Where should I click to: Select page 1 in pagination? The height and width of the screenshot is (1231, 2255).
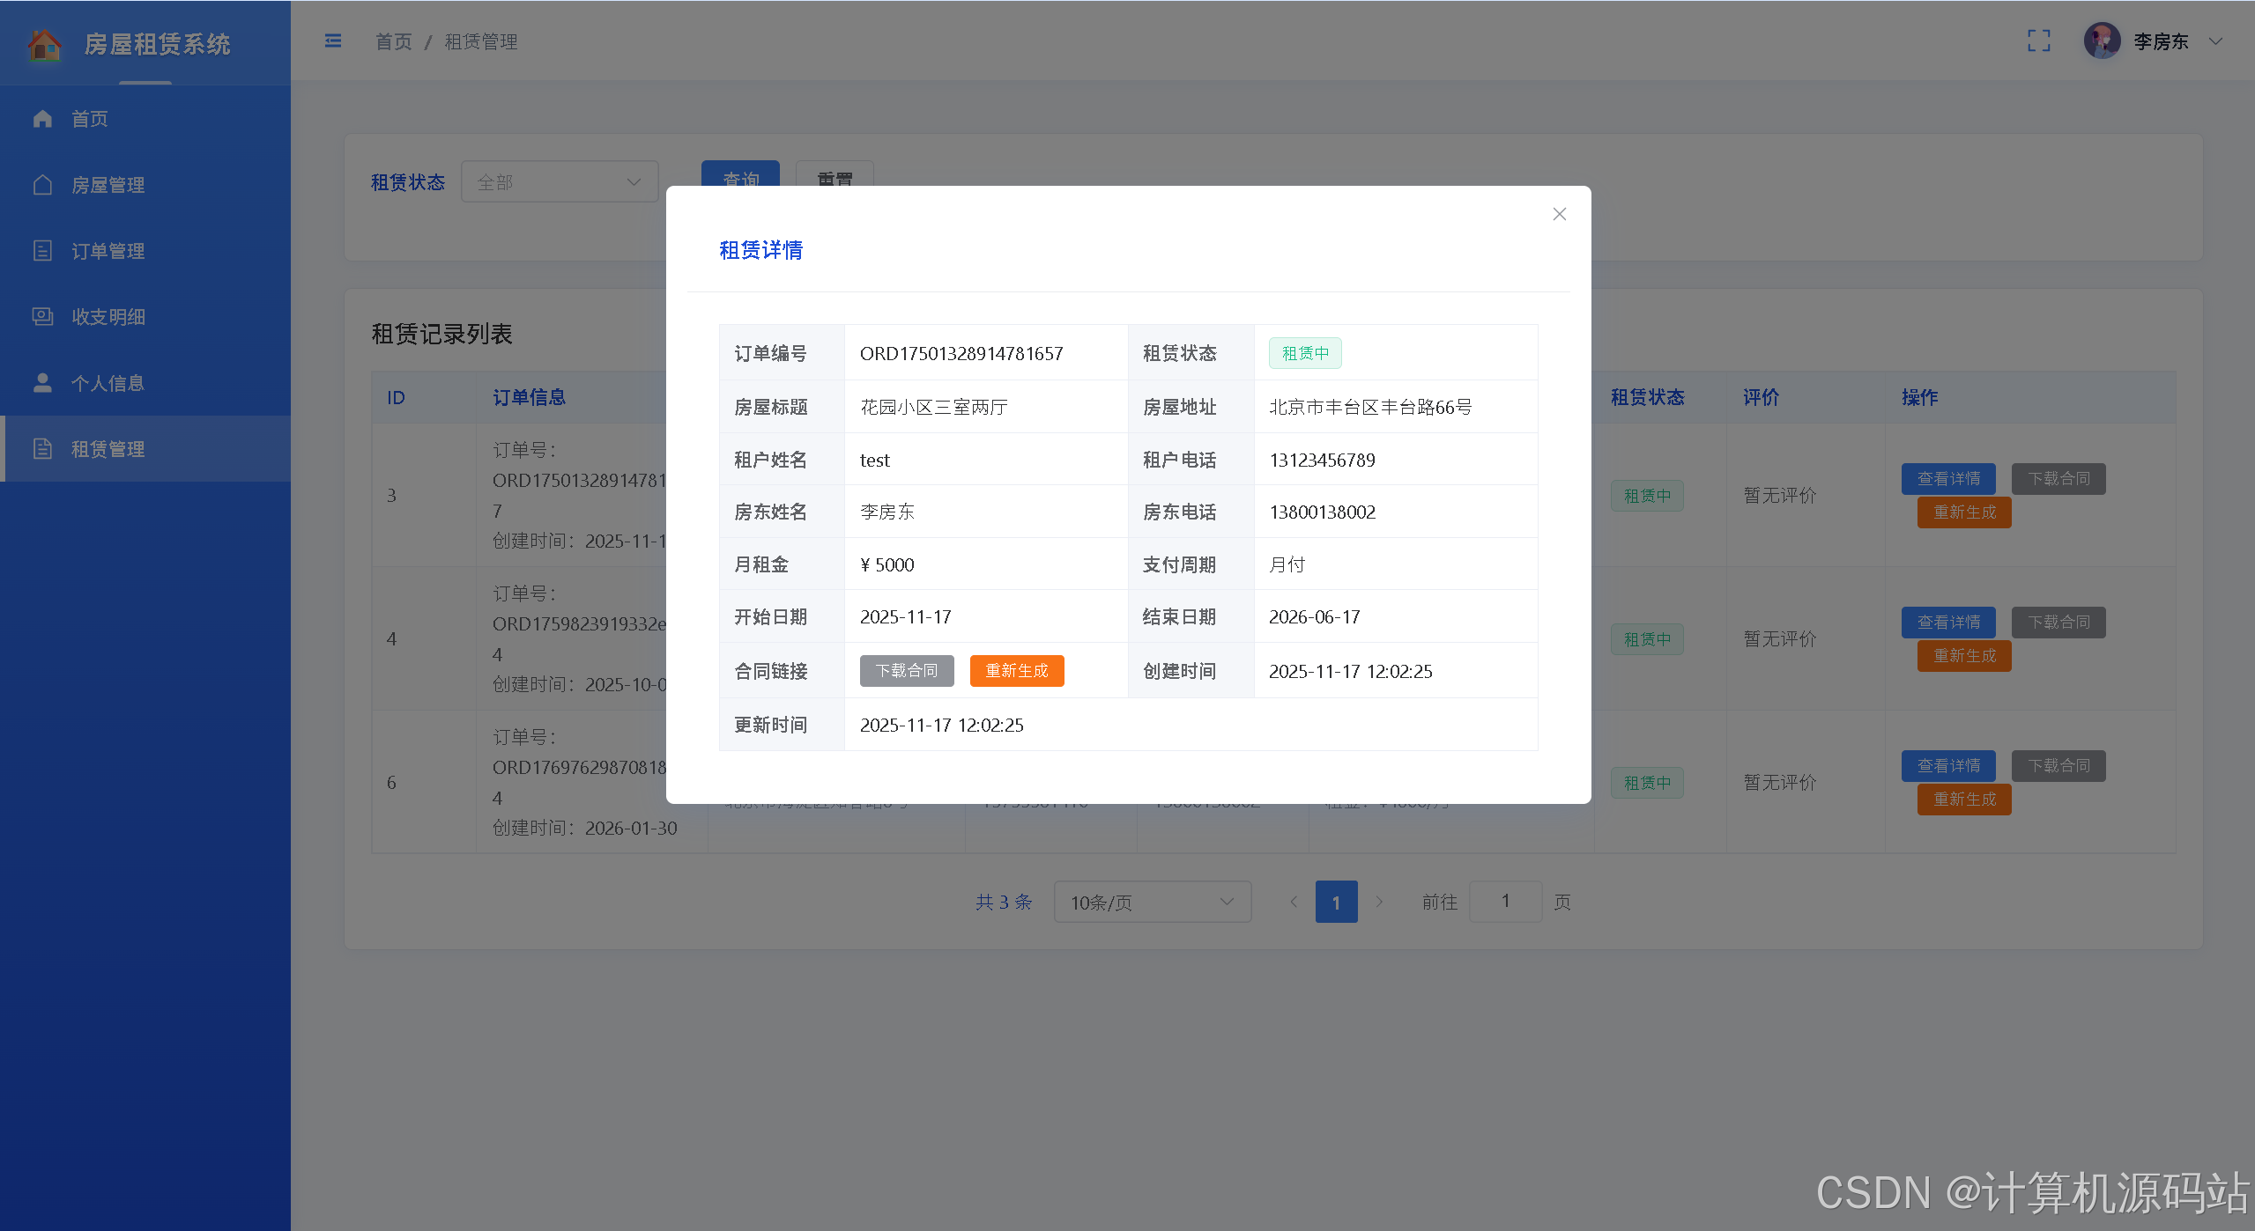click(1336, 902)
